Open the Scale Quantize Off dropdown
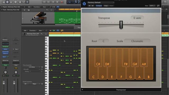 [26, 84]
